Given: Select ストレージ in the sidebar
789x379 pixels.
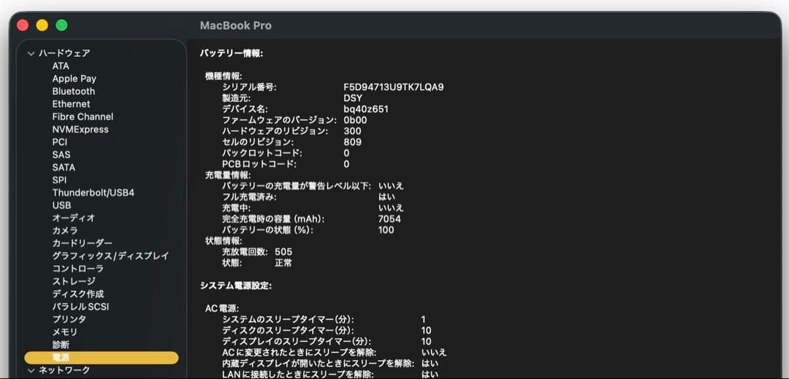Looking at the screenshot, I should click(x=74, y=281).
